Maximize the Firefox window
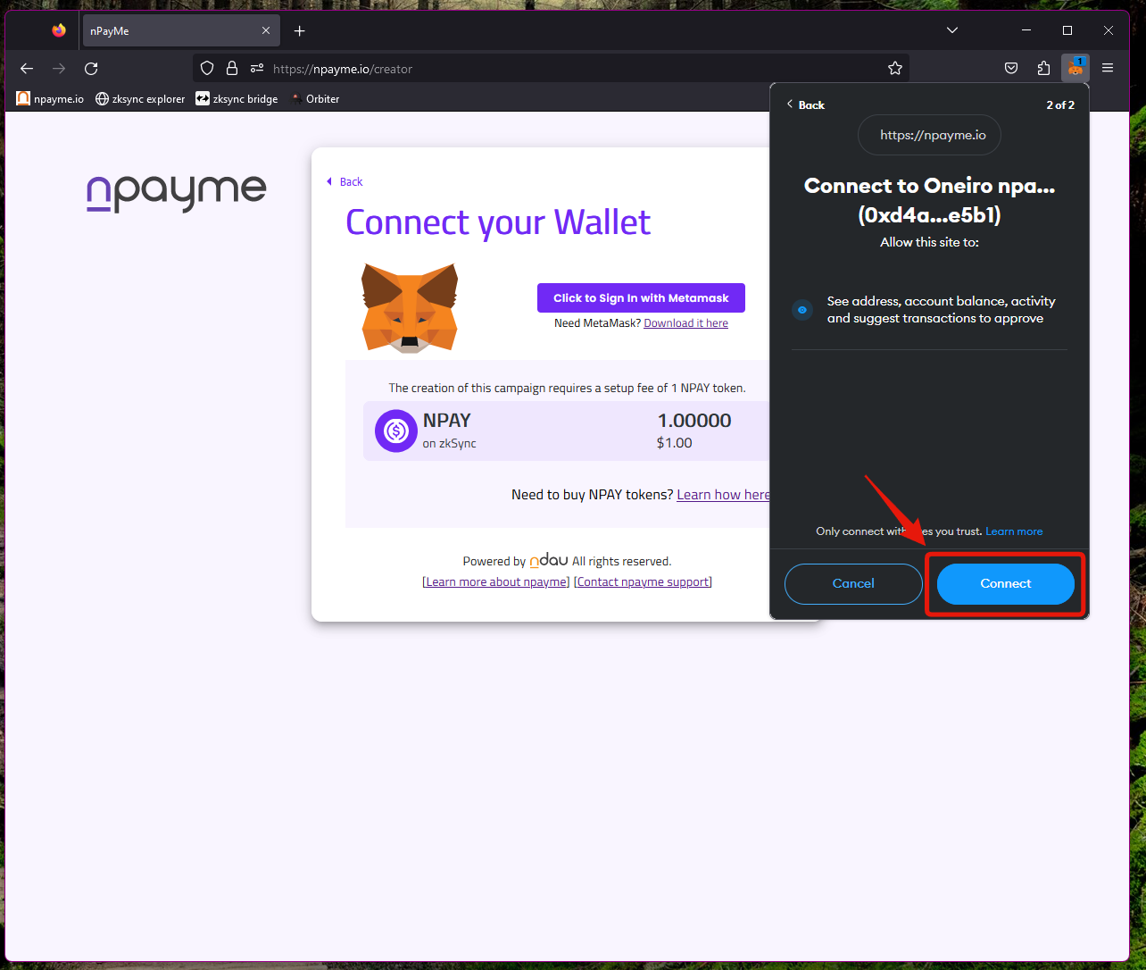 point(1067,30)
